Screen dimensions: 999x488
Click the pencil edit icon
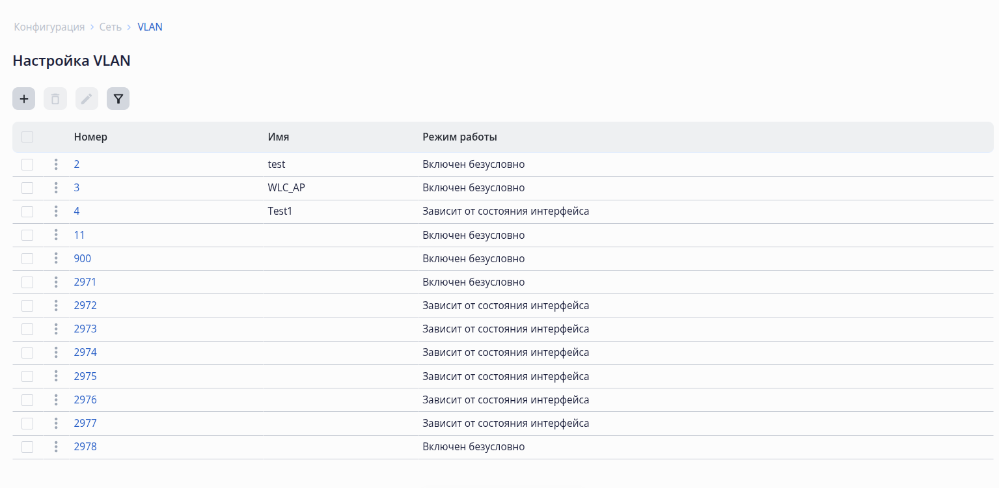87,99
